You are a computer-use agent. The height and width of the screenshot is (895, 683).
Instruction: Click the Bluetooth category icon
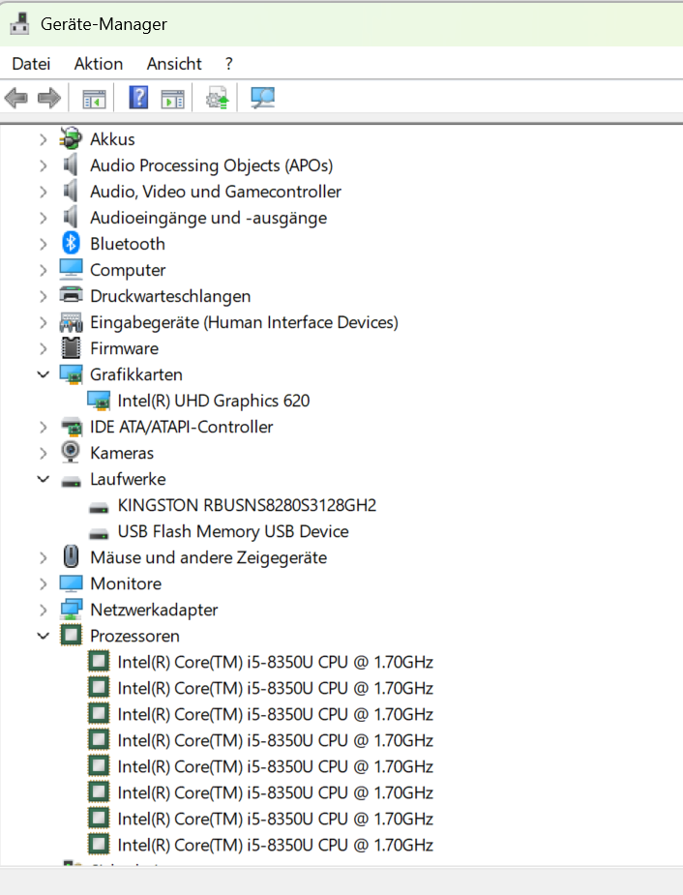pyautogui.click(x=71, y=243)
